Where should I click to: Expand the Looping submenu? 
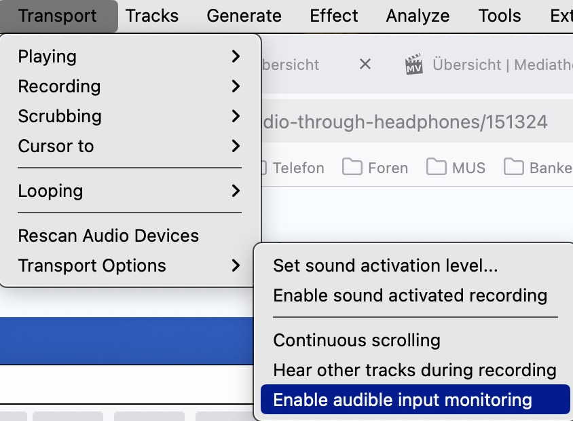click(x=129, y=191)
